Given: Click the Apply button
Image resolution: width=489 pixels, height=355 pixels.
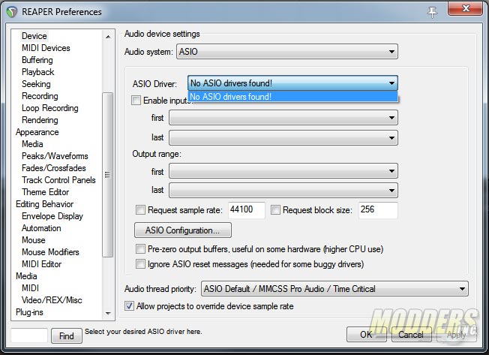Looking at the screenshot, I should coord(456,335).
